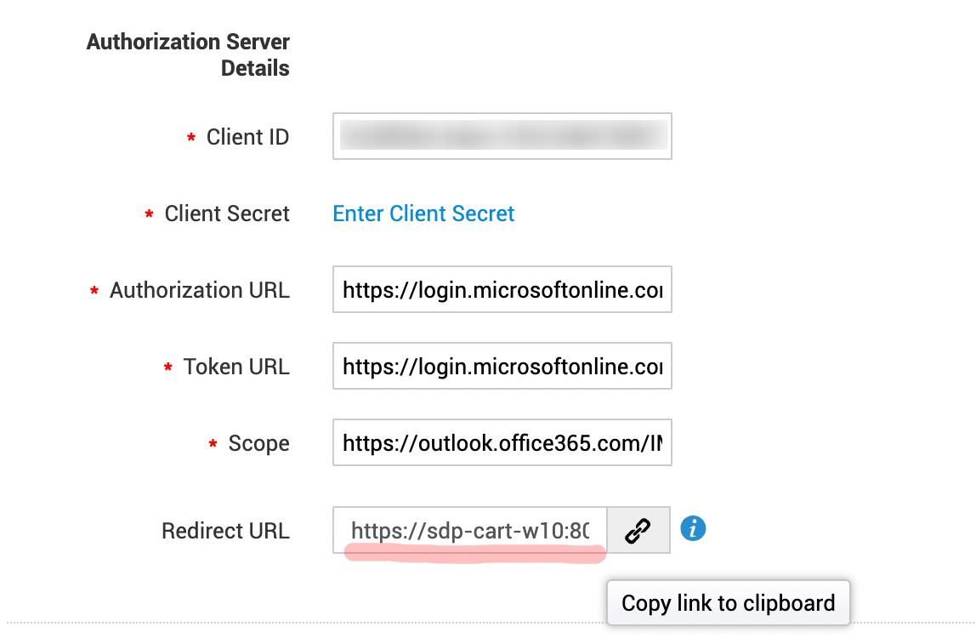976x638 pixels.
Task: Click inside the Authorization URL field
Action: pyautogui.click(x=502, y=290)
